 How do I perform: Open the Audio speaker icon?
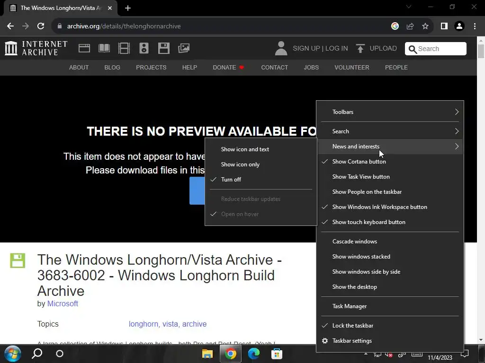click(144, 48)
